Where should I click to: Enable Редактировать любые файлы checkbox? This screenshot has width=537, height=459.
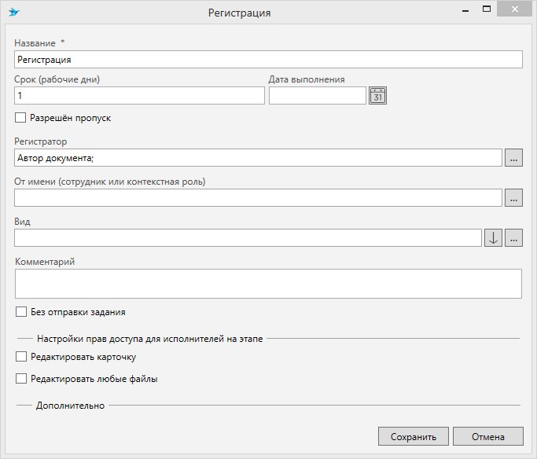click(x=20, y=379)
